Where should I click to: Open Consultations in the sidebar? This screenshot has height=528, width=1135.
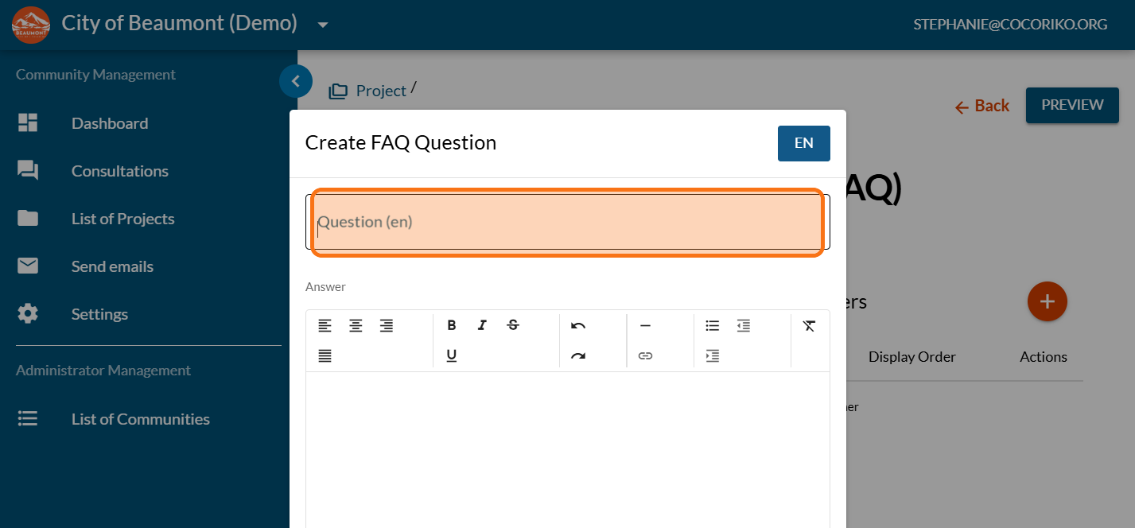[119, 171]
